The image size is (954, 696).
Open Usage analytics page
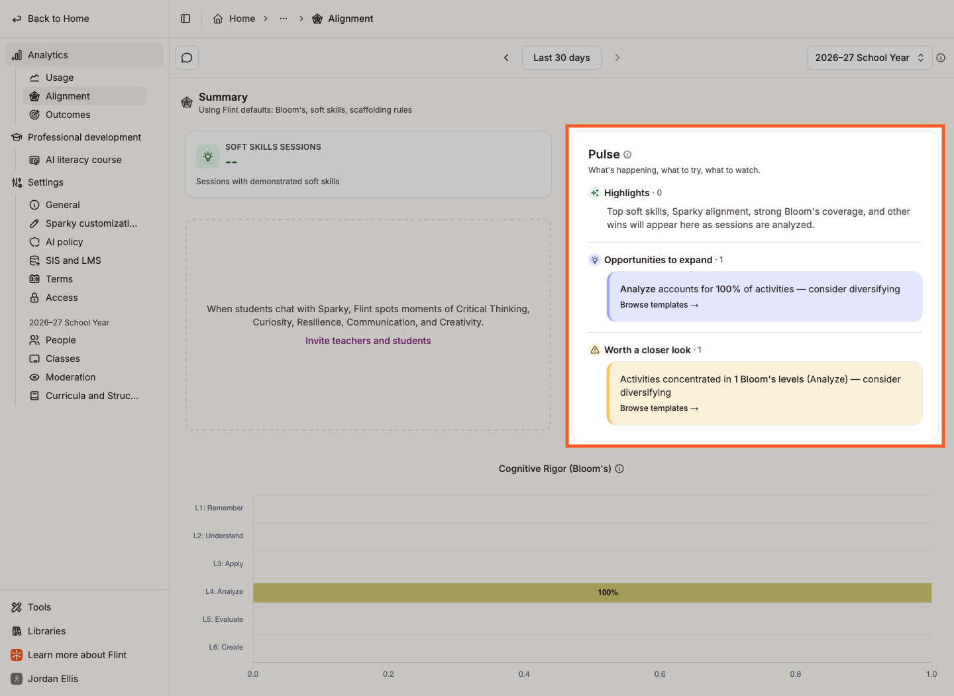[85, 78]
